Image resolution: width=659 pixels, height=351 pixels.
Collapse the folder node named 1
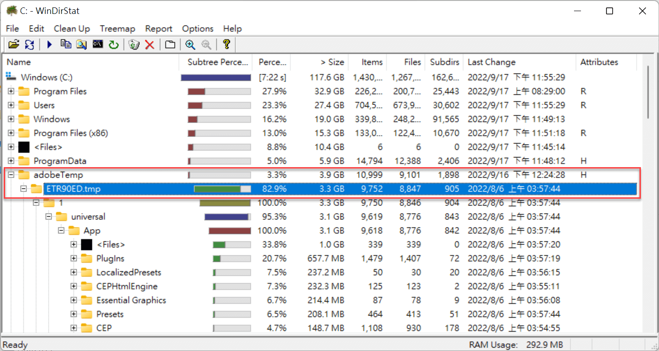pos(36,203)
